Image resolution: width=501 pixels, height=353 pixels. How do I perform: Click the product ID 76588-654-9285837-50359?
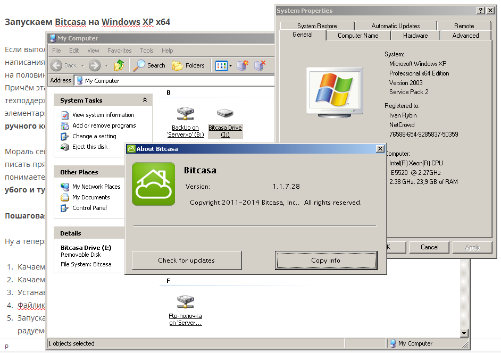[x=424, y=135]
